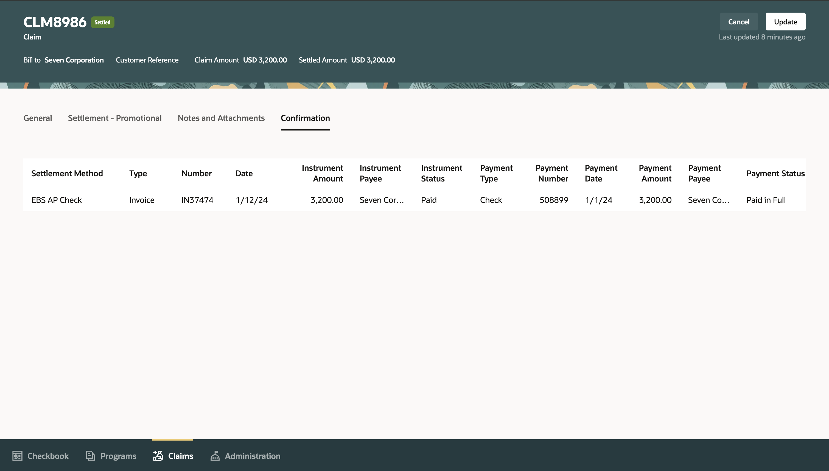Viewport: 829px width, 471px height.
Task: Switch to the Notes and Attachments tab
Action: 221,118
